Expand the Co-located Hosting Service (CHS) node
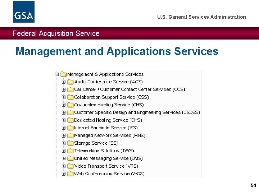Screen dimensions: 259x194 pos(64,105)
